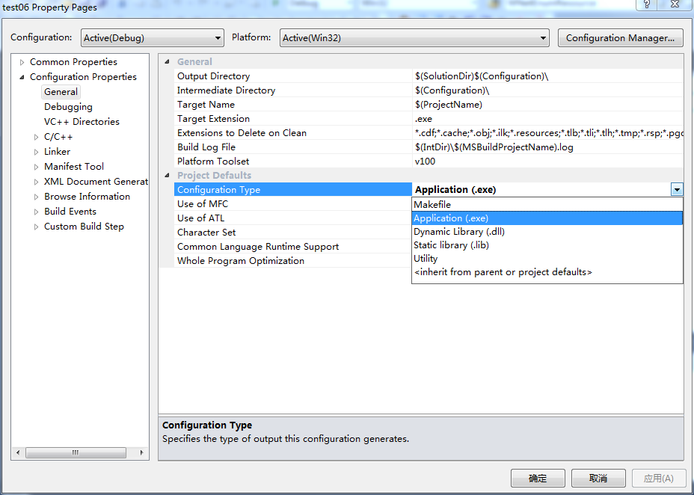Open the Build Events settings

pyautogui.click(x=70, y=211)
